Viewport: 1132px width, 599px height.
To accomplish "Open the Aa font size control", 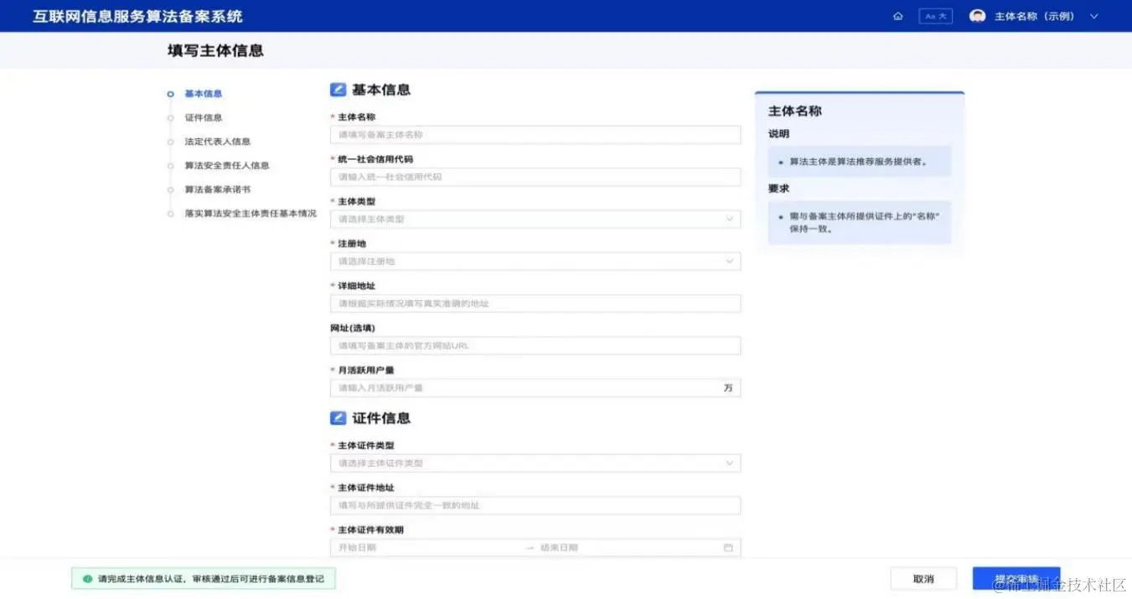I will pos(935,16).
